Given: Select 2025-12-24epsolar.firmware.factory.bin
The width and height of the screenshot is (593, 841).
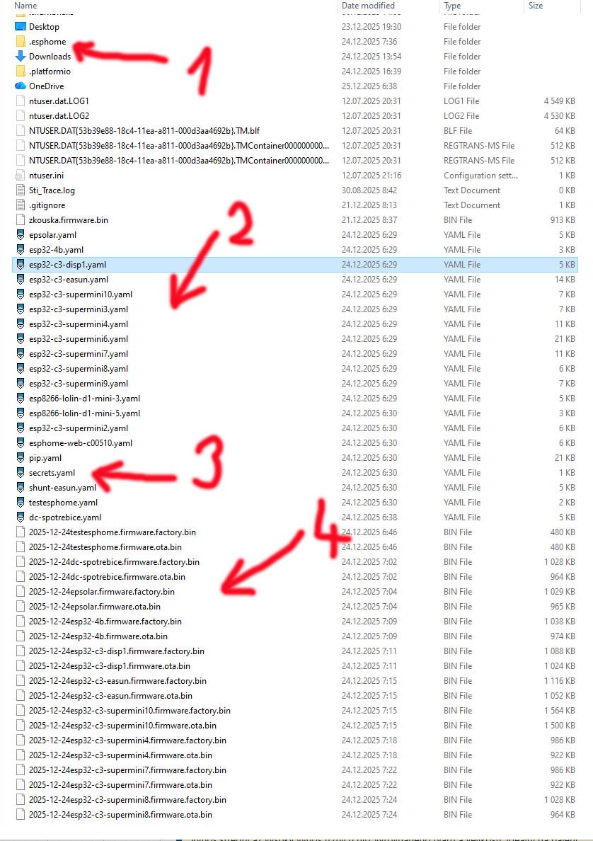Looking at the screenshot, I should [102, 592].
